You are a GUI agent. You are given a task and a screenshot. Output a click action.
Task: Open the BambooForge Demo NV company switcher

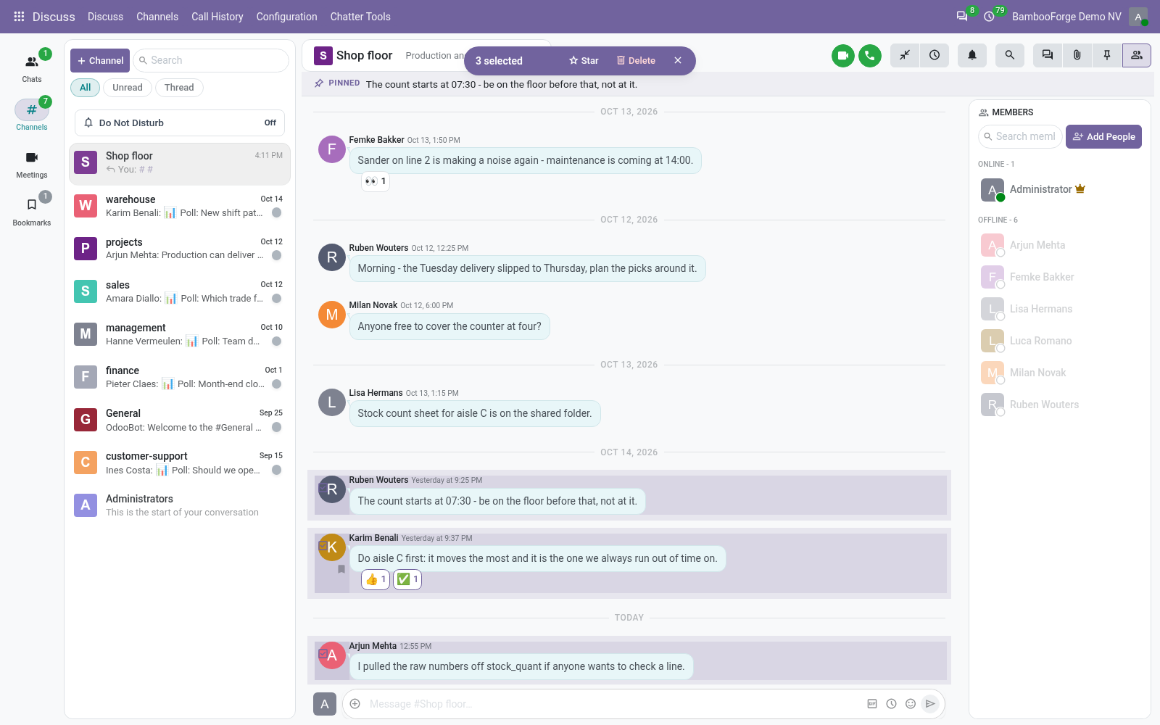coord(1066,17)
